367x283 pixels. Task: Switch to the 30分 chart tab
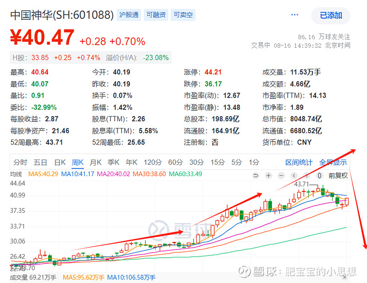coord(197,162)
